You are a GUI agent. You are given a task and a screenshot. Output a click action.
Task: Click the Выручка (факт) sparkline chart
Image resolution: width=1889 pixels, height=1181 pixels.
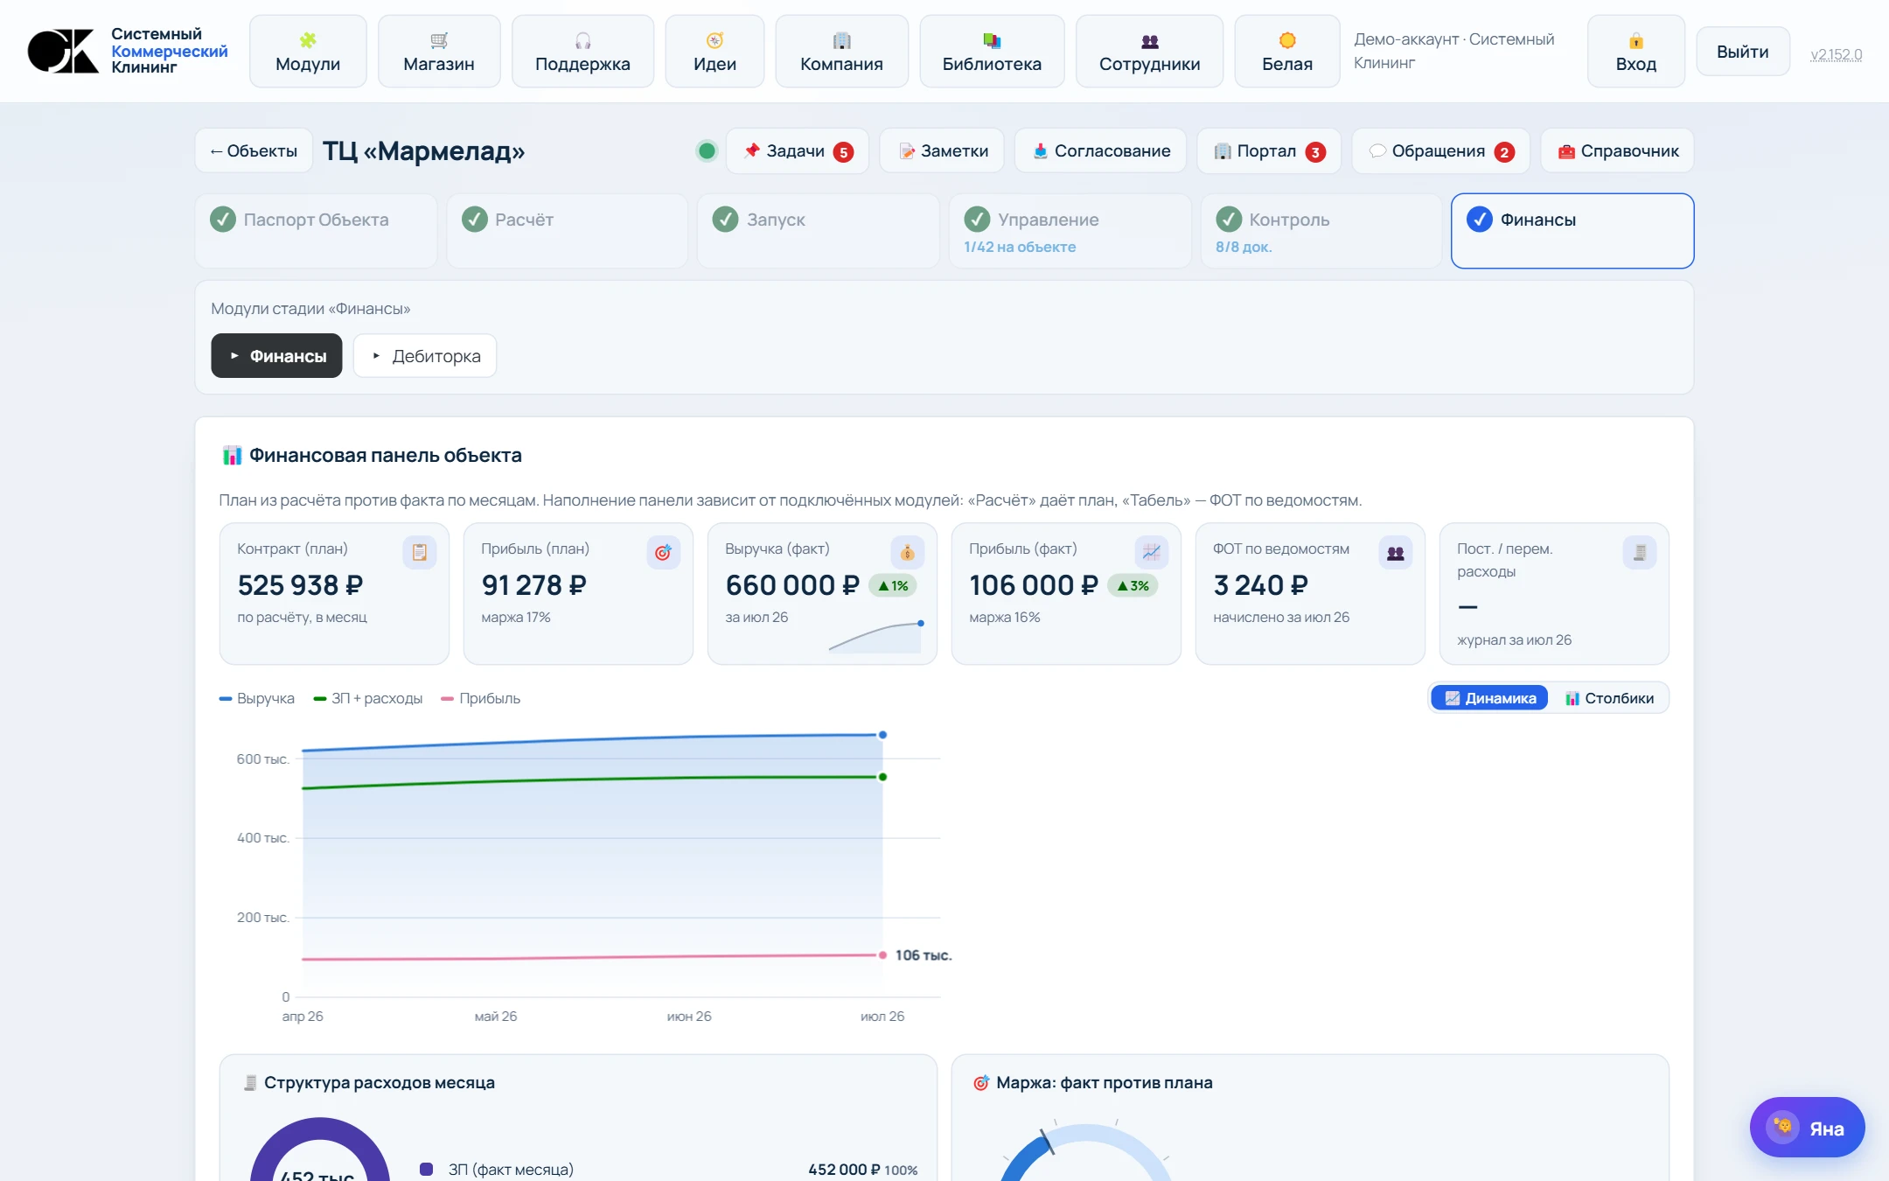875,637
